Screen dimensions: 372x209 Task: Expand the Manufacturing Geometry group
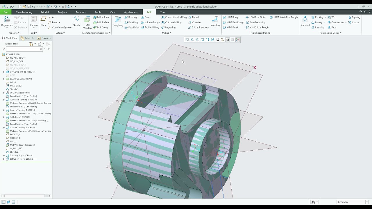(x=96, y=33)
